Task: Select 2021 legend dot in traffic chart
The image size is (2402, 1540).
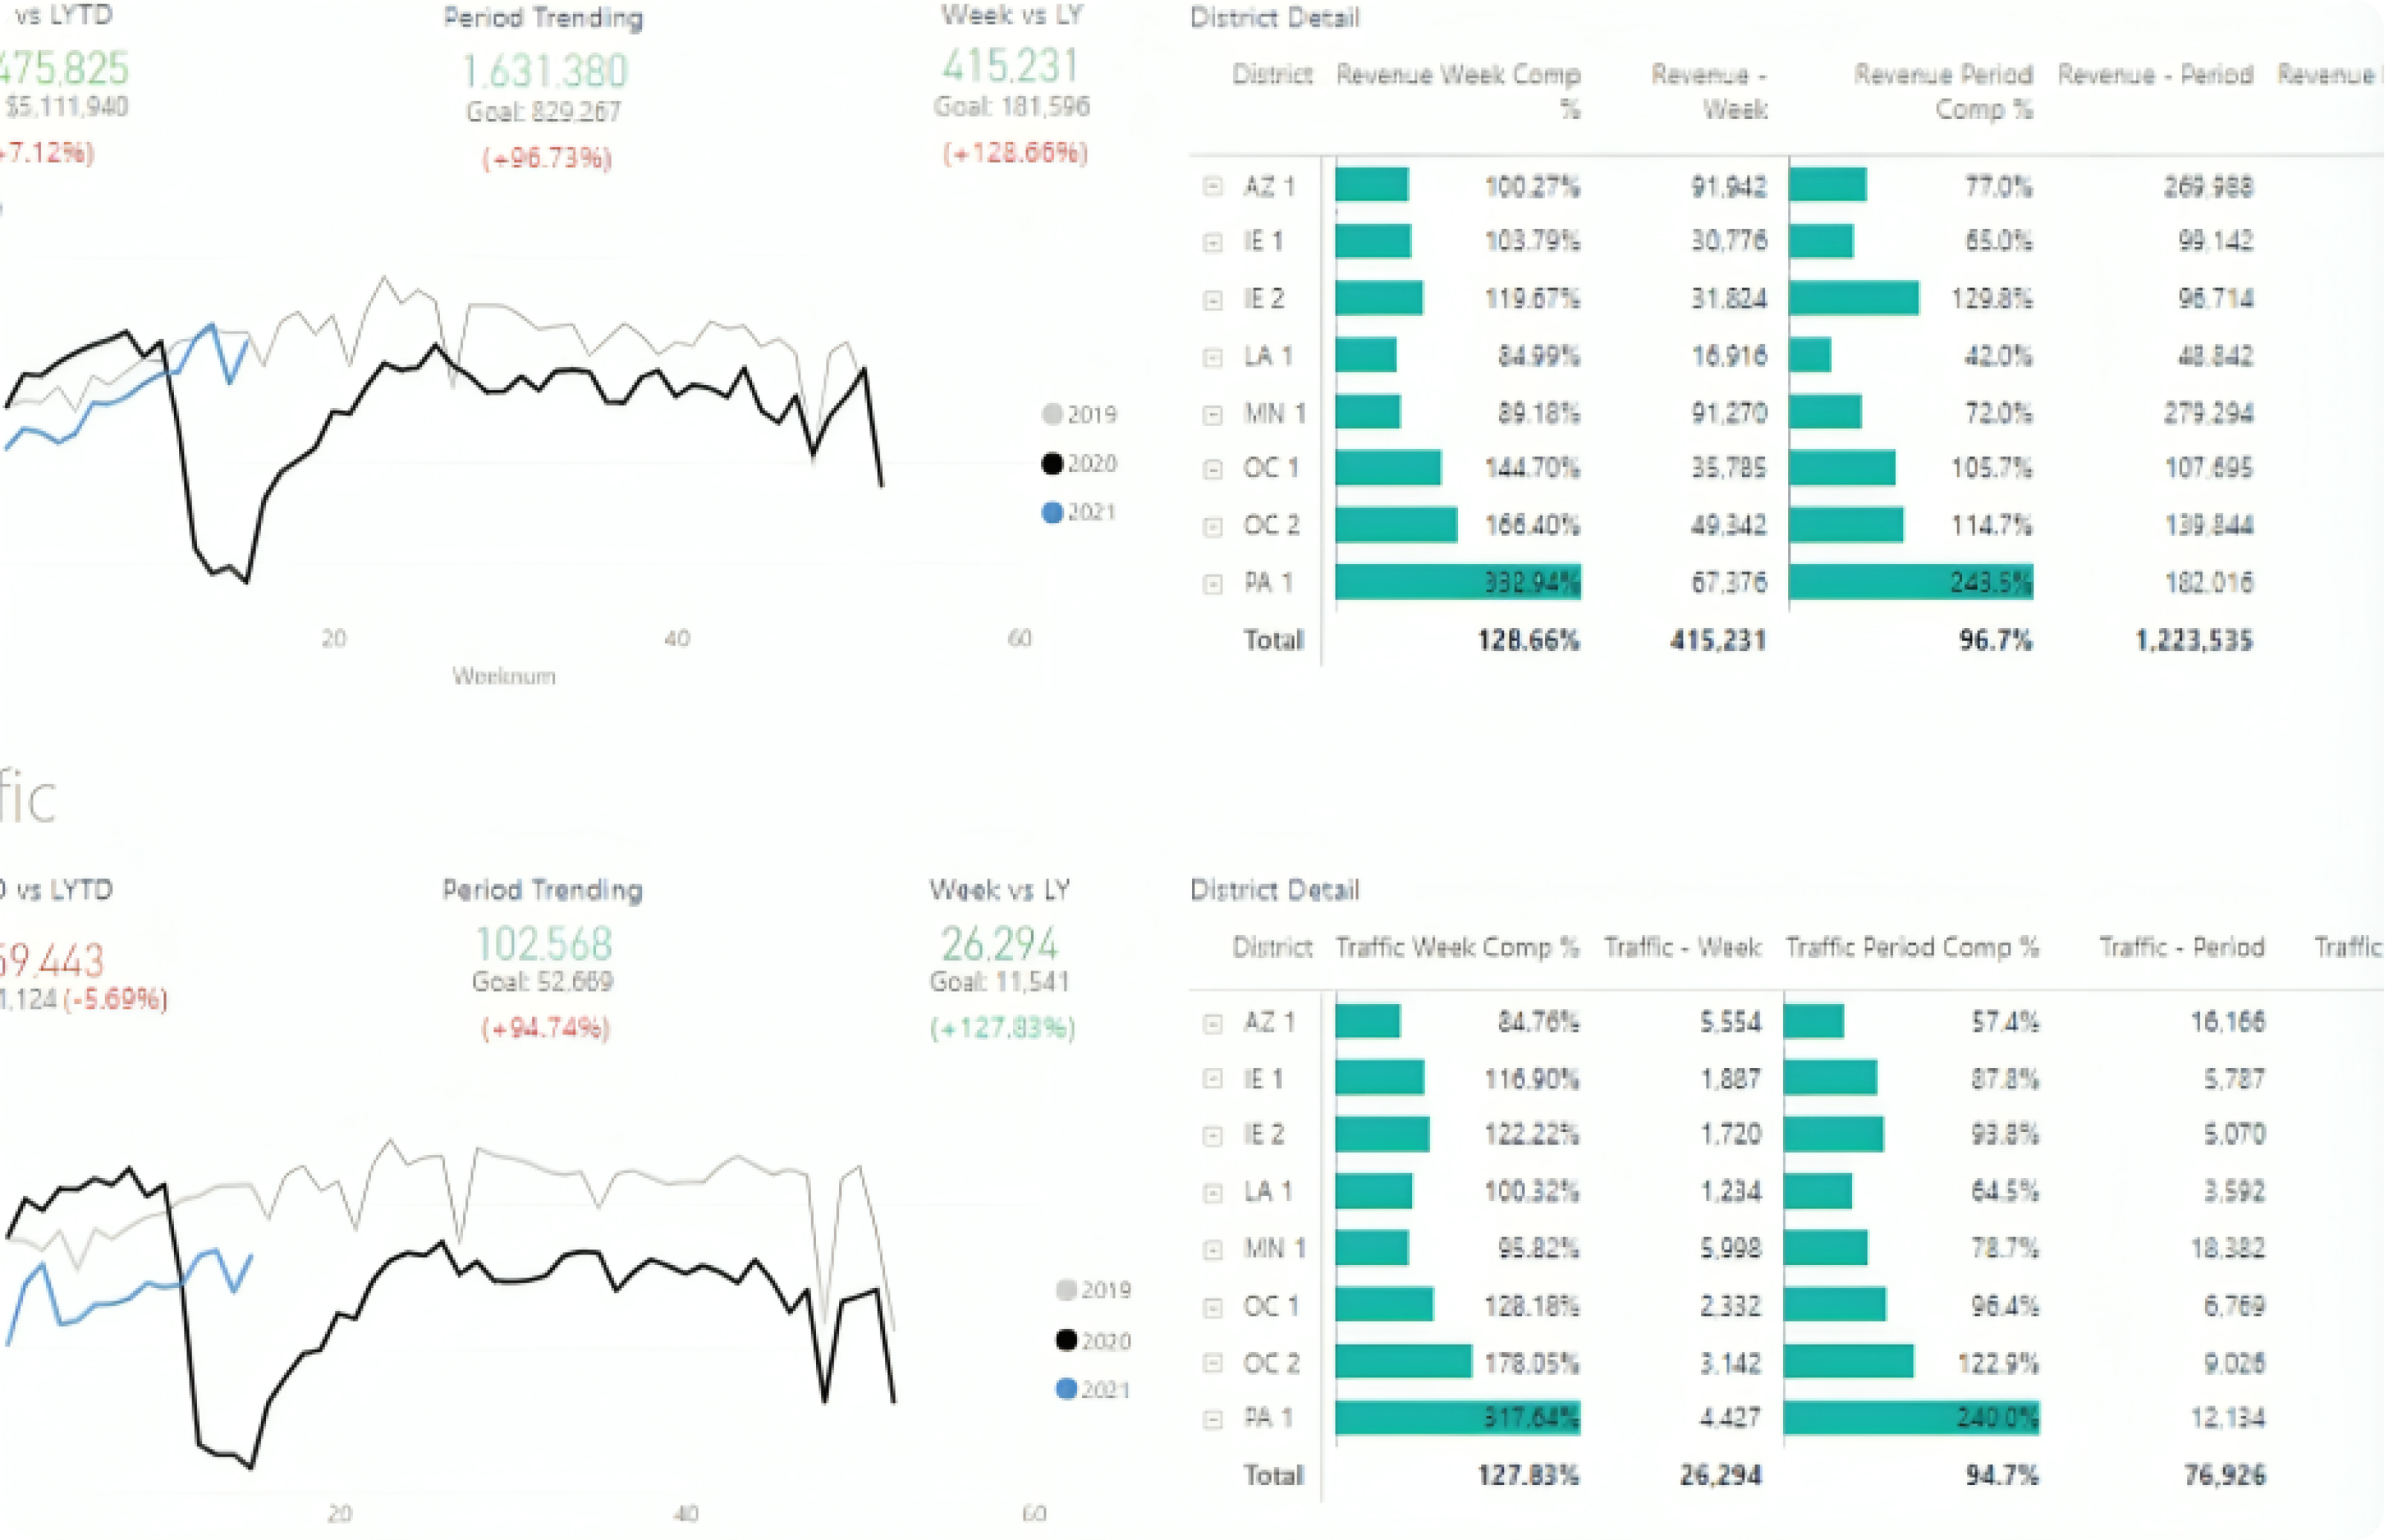Action: tap(1066, 1388)
